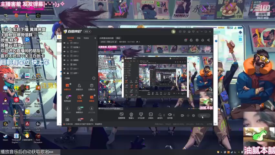
Task: Open the pill dropdown beside 直播伴侣 logo
Action: (x=87, y=31)
